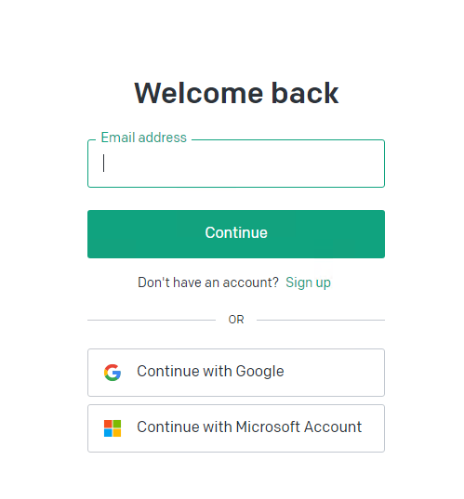Click the word Google in the Google button
The height and width of the screenshot is (499, 464).
[259, 372]
